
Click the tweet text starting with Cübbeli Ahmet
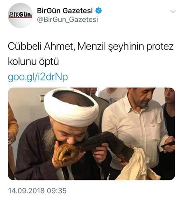[91, 54]
